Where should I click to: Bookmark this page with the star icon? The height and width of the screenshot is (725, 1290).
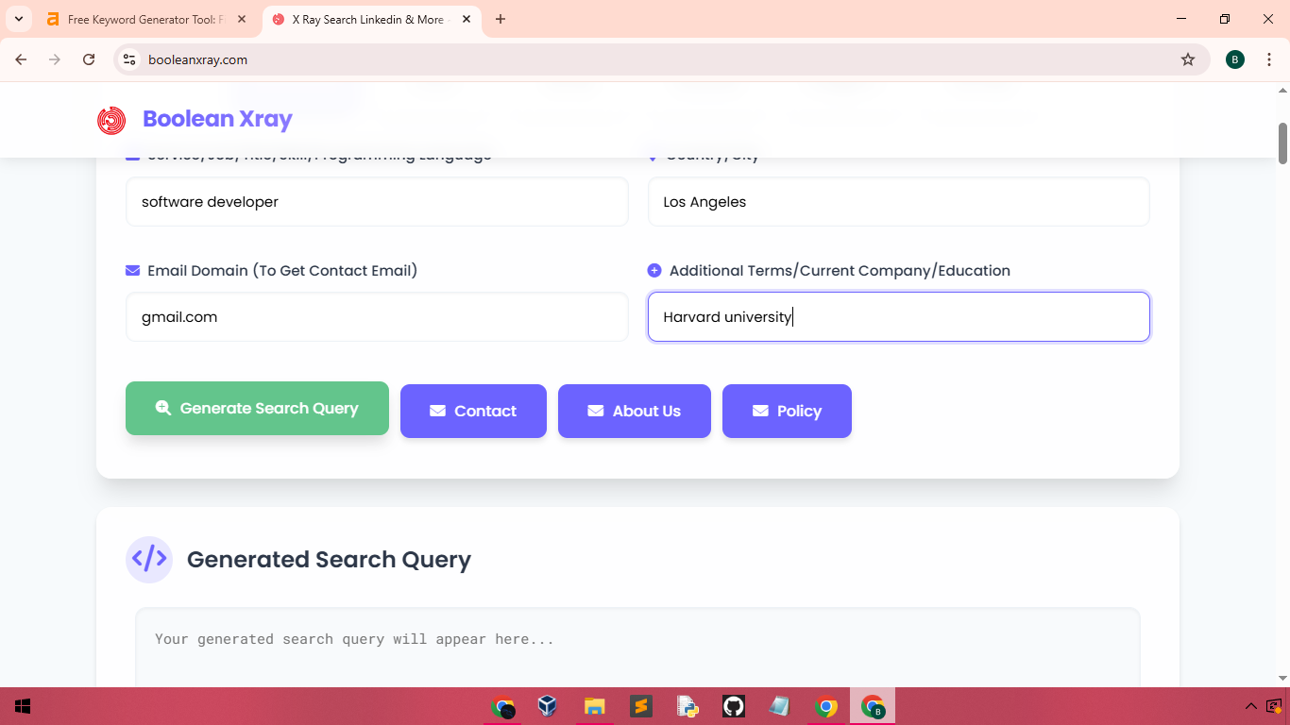(x=1188, y=59)
